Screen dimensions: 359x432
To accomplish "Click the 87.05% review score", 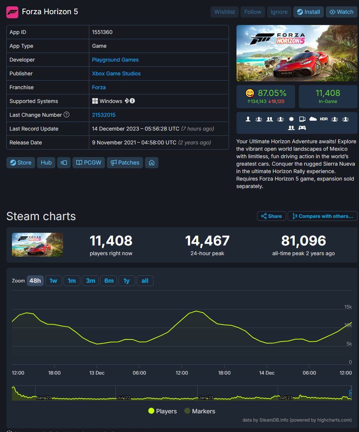I will tap(272, 93).
